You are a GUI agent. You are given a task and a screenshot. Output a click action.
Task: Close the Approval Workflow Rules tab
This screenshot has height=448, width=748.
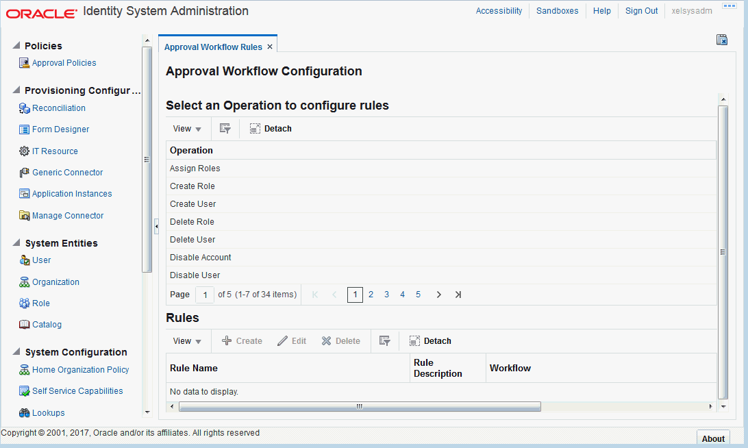point(269,47)
